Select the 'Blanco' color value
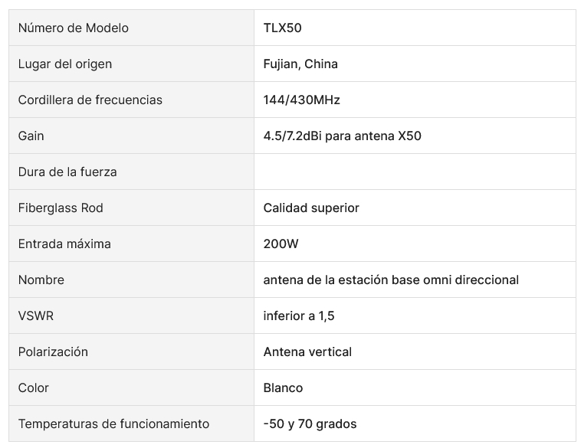The width and height of the screenshot is (581, 448). pos(283,388)
